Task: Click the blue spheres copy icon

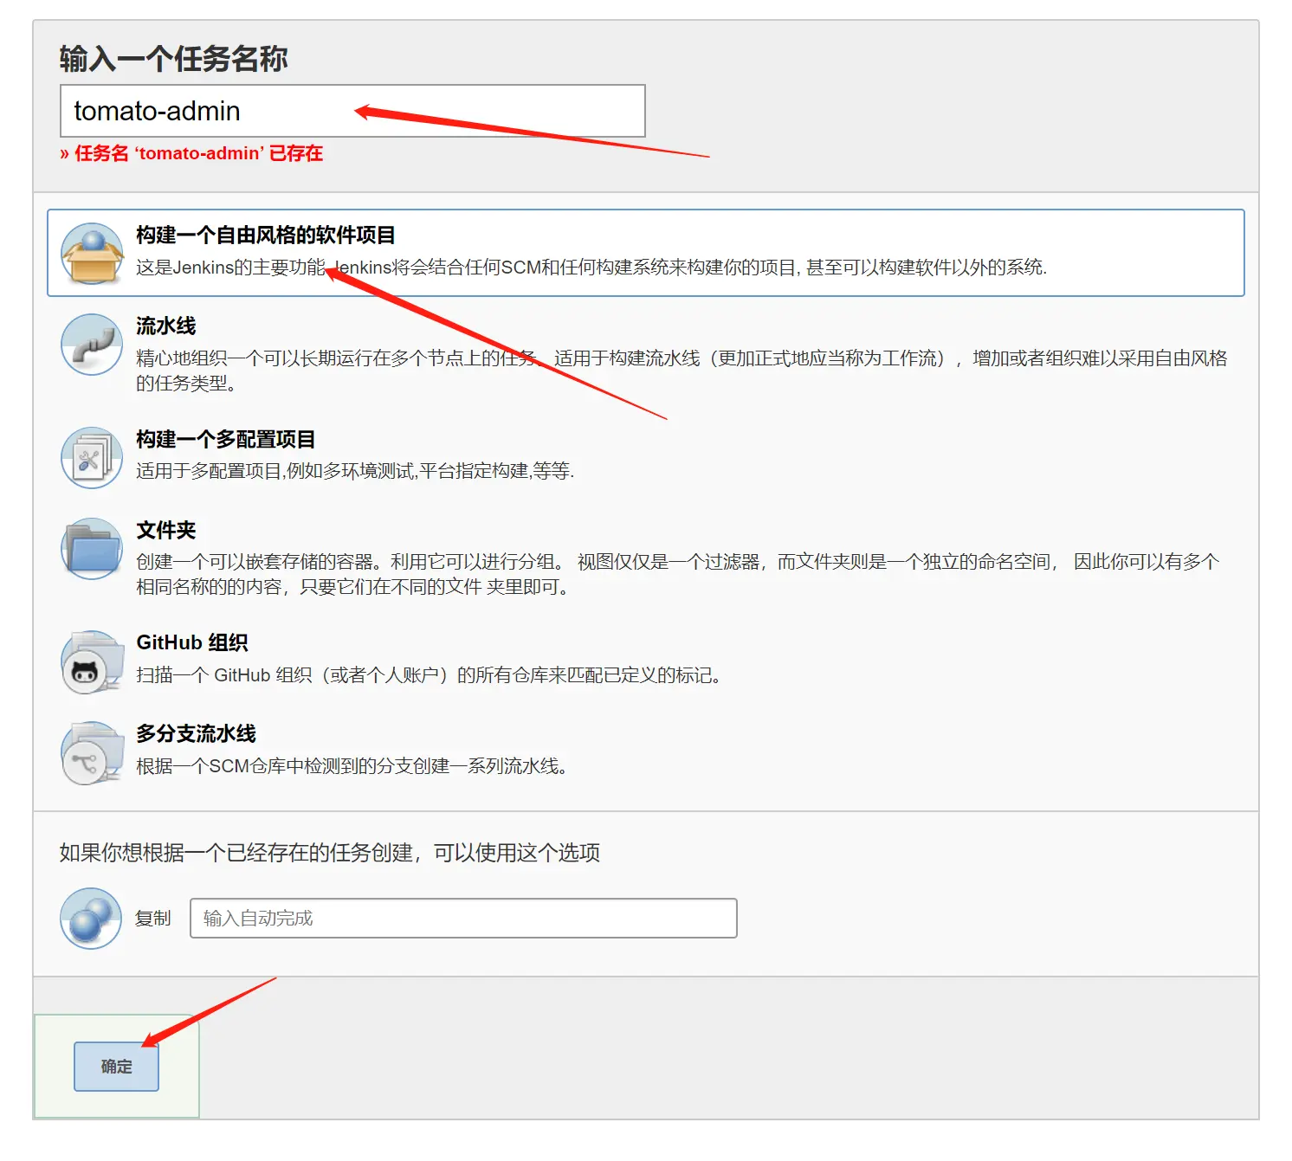Action: (x=91, y=919)
